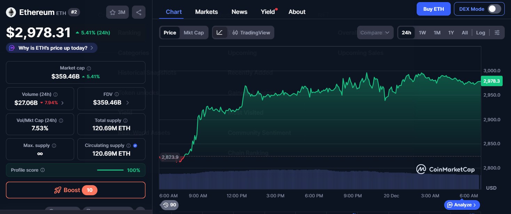
Task: Switch to the Markets tab
Action: [206, 11]
